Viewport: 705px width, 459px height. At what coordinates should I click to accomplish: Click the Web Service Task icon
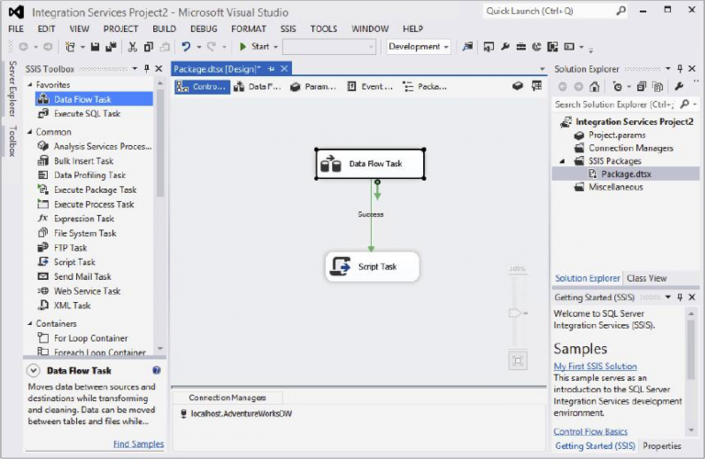coord(43,291)
